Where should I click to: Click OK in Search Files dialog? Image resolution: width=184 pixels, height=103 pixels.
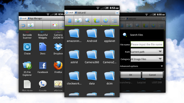click(x=131, y=75)
